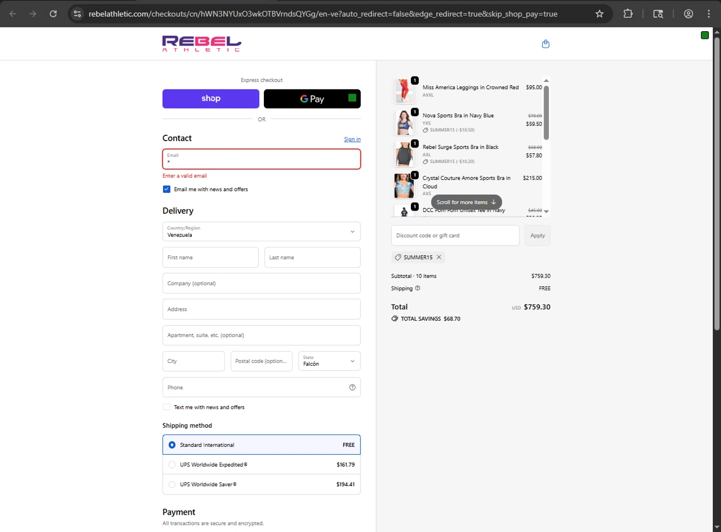Select UPS Worldwide Saver shipping
The height and width of the screenshot is (532, 721).
click(261, 484)
